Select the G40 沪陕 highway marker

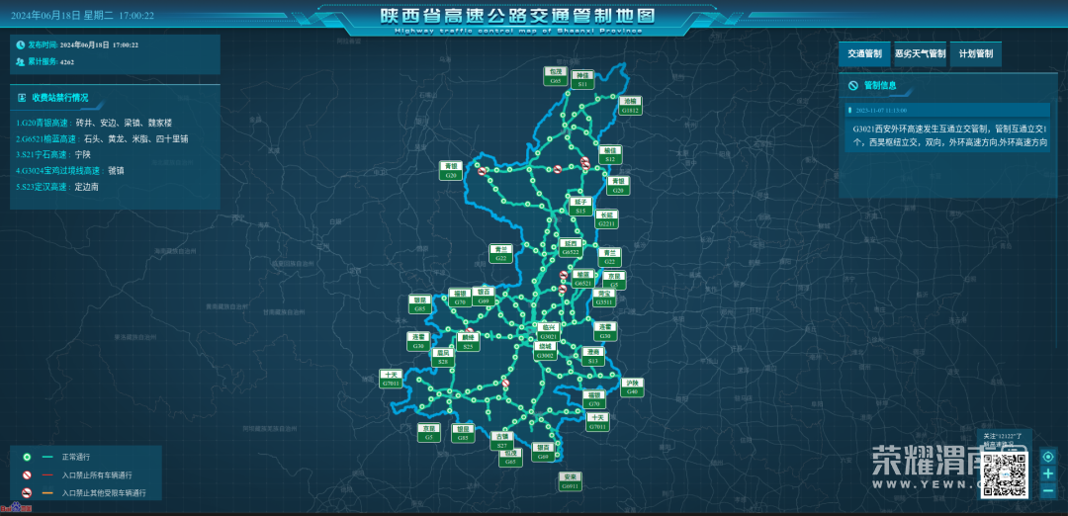coord(633,387)
